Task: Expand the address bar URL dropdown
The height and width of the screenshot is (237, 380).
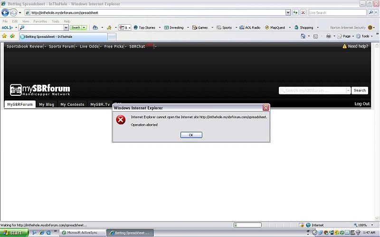Action: [288, 13]
